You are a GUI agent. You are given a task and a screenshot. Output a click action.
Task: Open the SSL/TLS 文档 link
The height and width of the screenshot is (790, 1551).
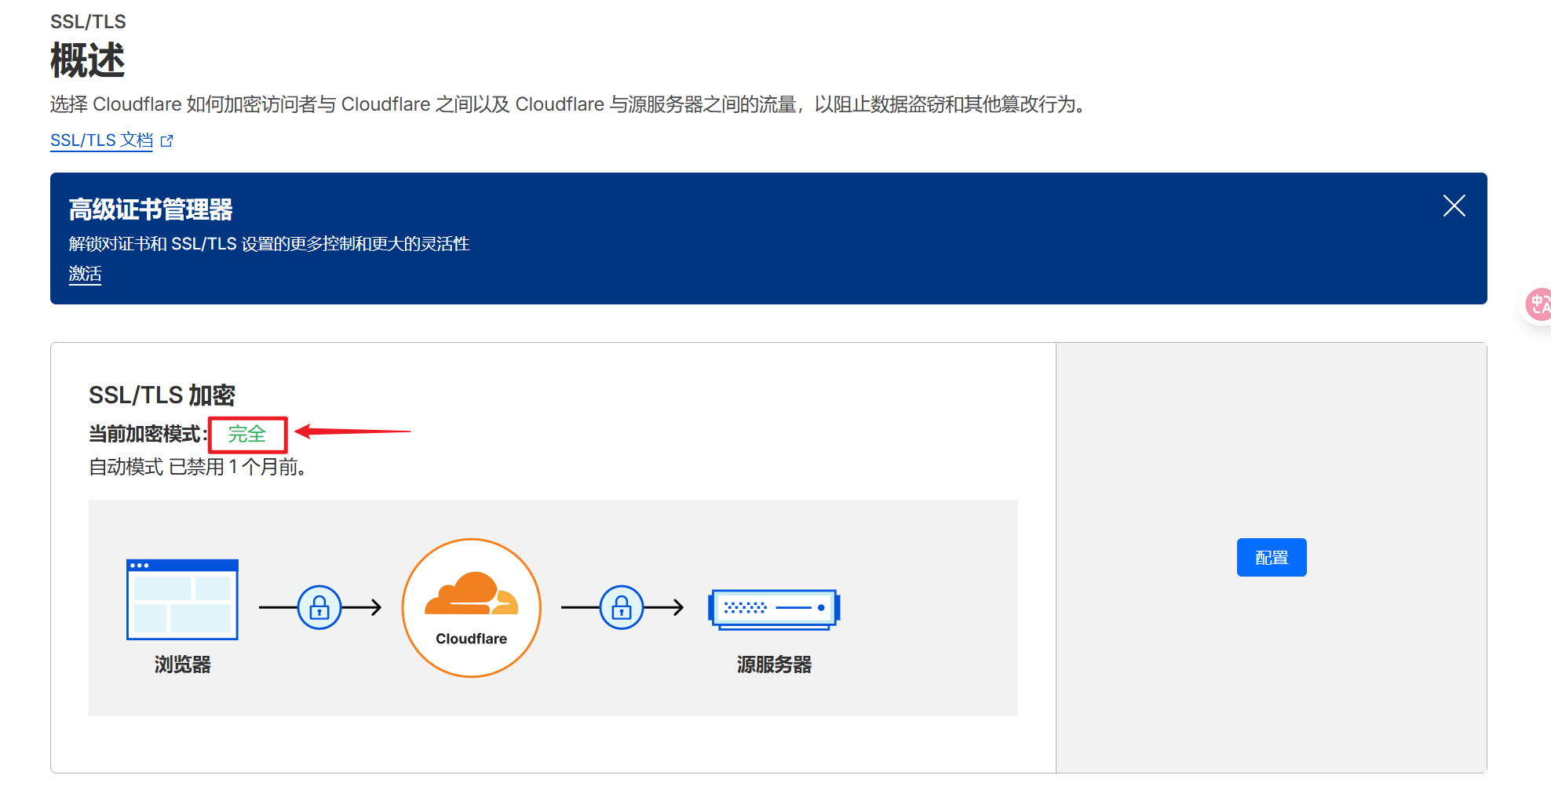coord(101,140)
